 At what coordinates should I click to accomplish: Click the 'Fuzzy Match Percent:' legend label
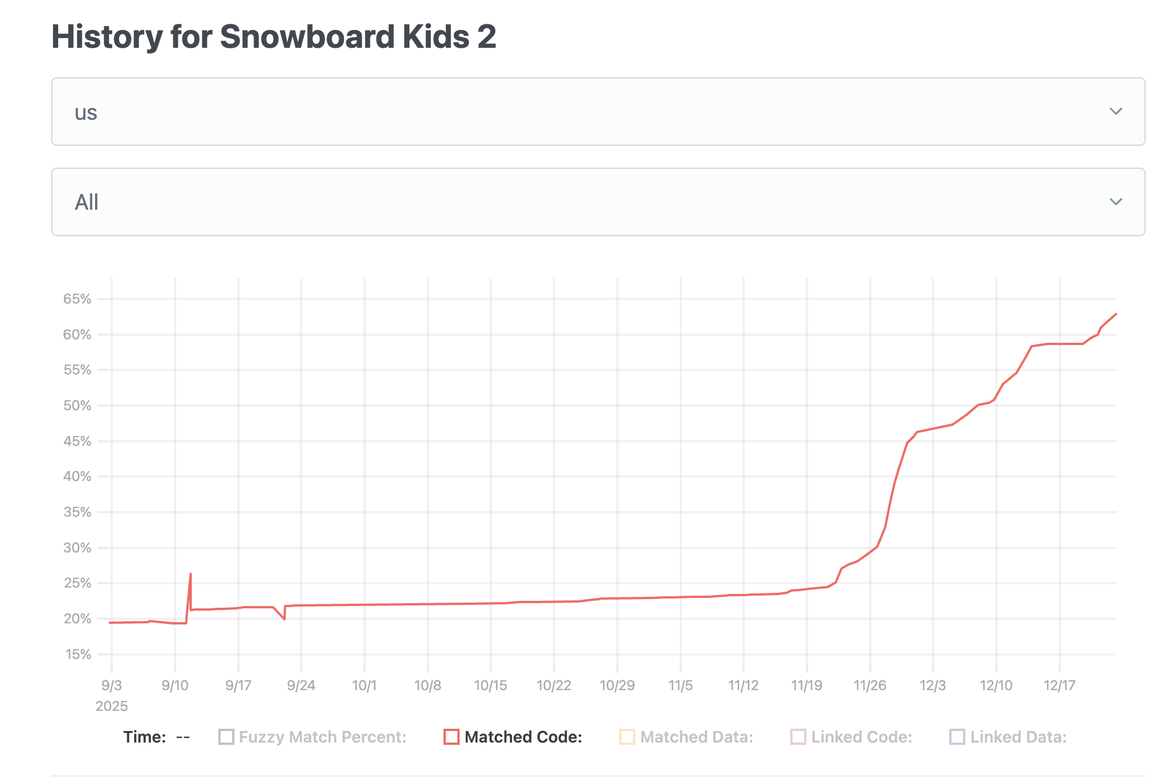(323, 737)
